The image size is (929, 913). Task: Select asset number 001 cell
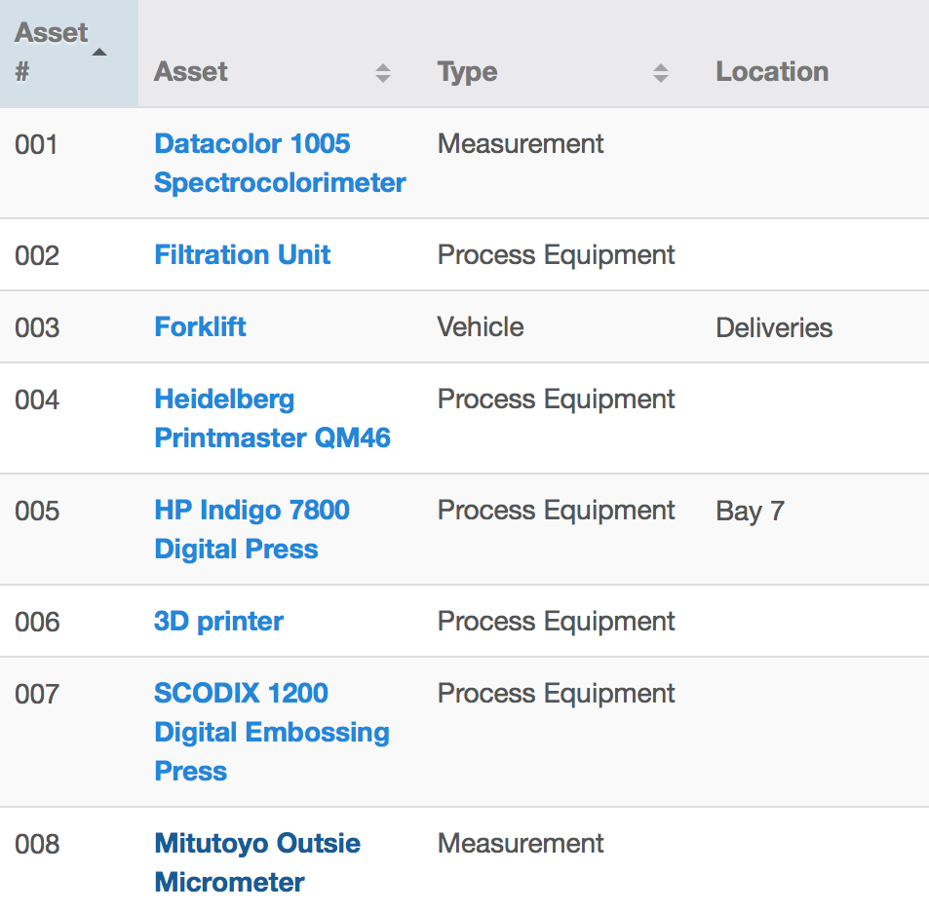coord(36,144)
